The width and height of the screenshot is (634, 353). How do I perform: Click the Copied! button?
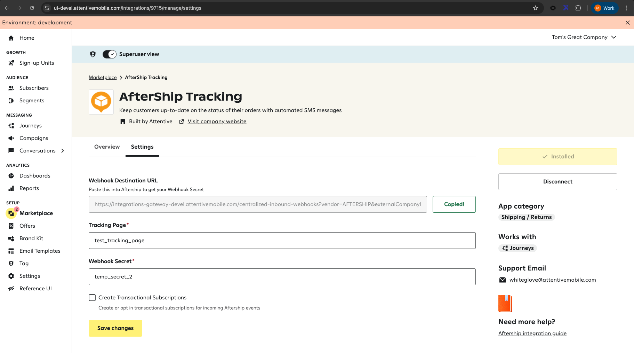pyautogui.click(x=454, y=204)
